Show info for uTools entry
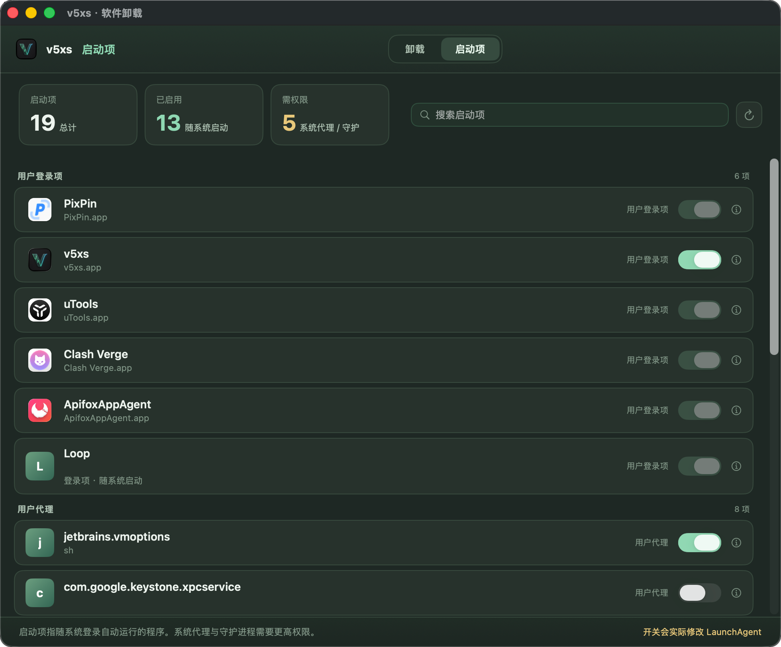Viewport: 781px width, 647px height. (x=736, y=310)
